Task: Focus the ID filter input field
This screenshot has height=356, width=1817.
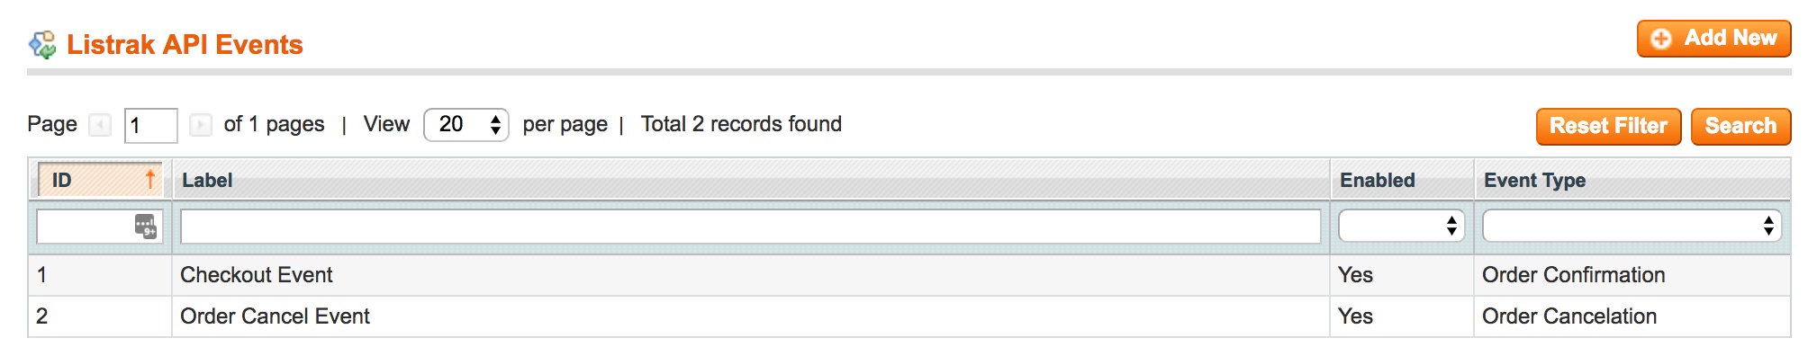Action: pos(99,227)
